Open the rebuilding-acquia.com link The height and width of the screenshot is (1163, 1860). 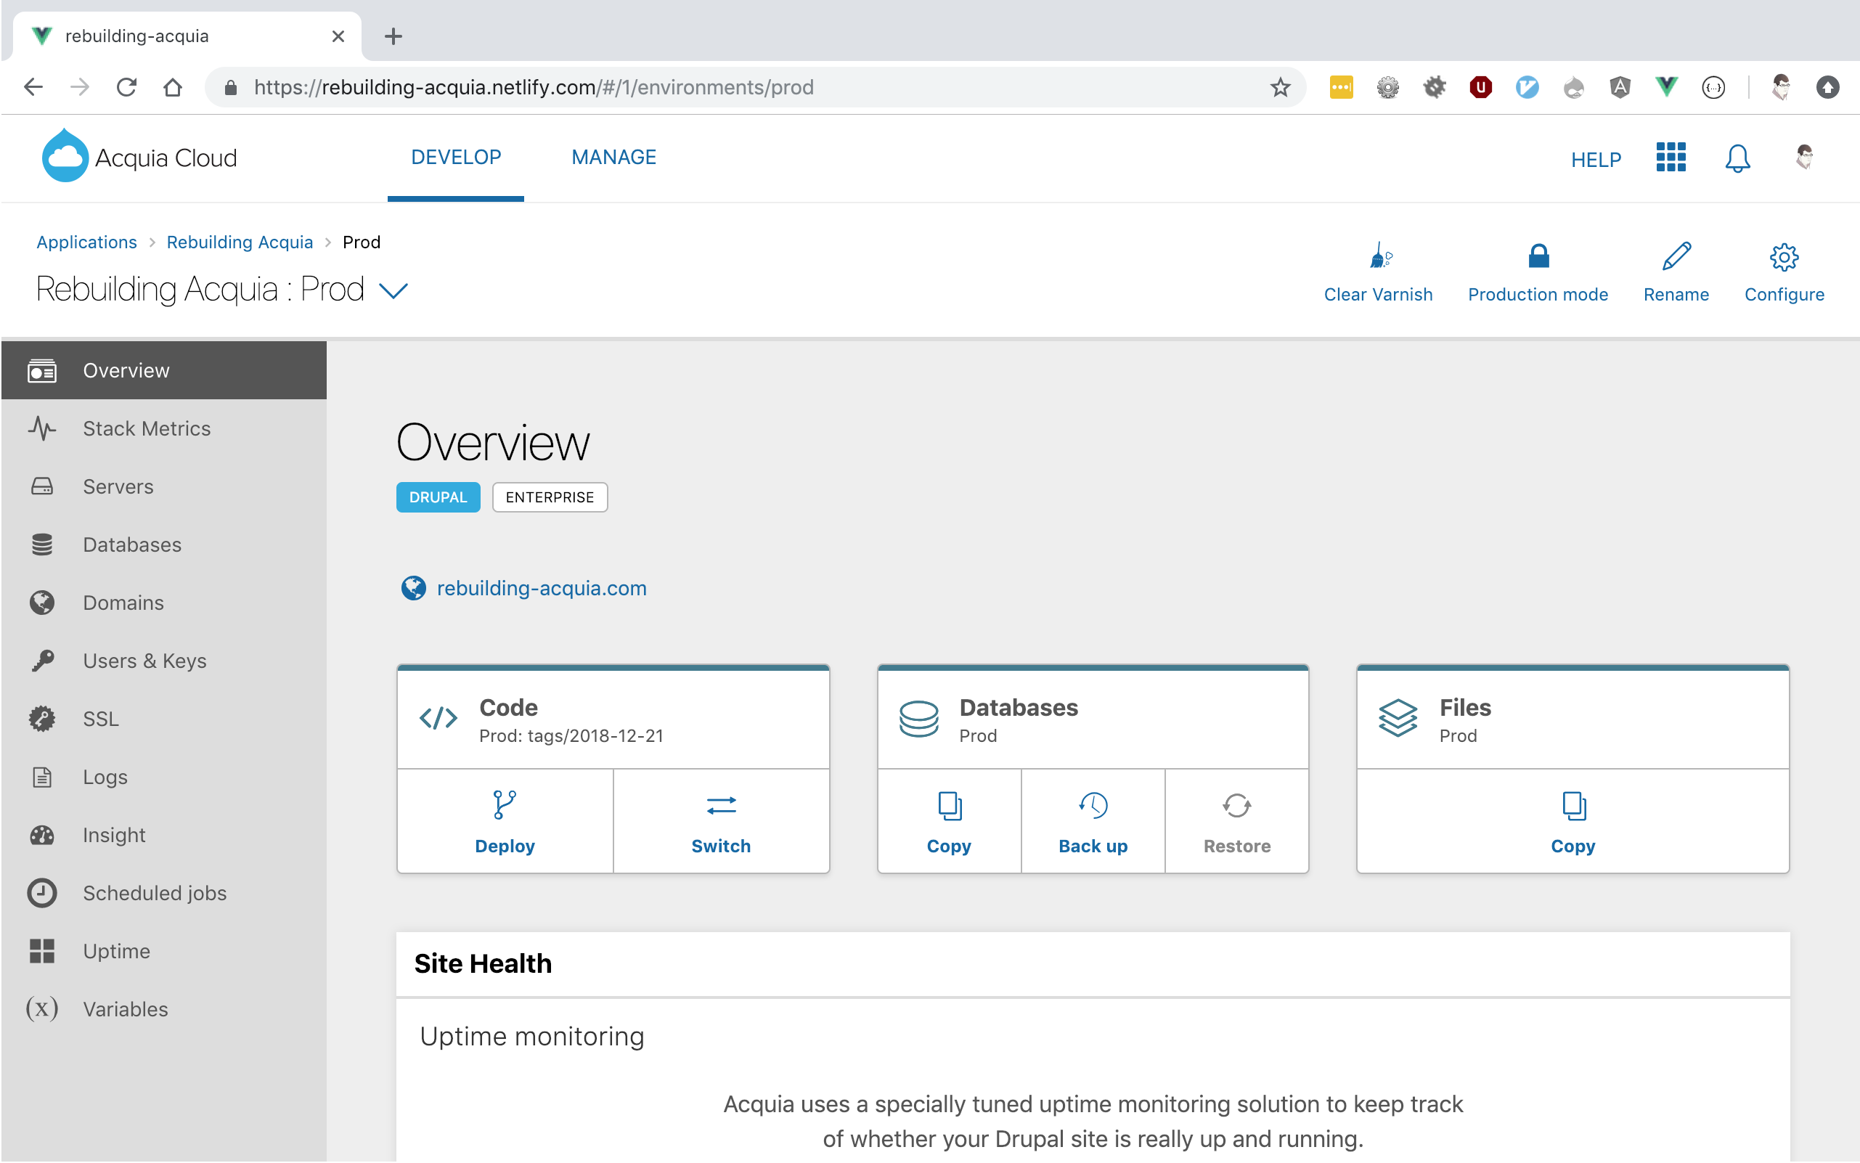click(x=541, y=589)
